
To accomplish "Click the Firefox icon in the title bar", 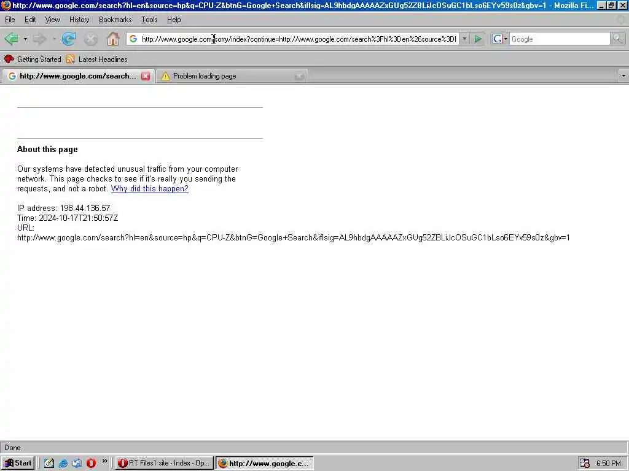I will [x=6, y=6].
